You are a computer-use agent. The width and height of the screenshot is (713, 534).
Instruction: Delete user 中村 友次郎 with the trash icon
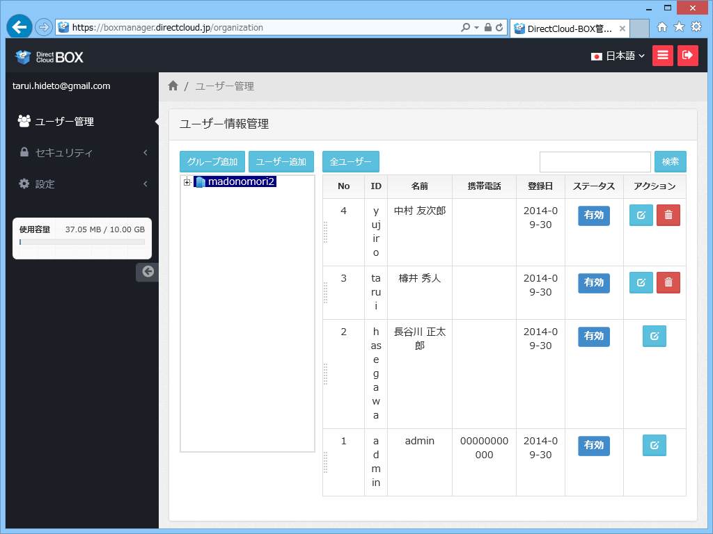pyautogui.click(x=668, y=215)
